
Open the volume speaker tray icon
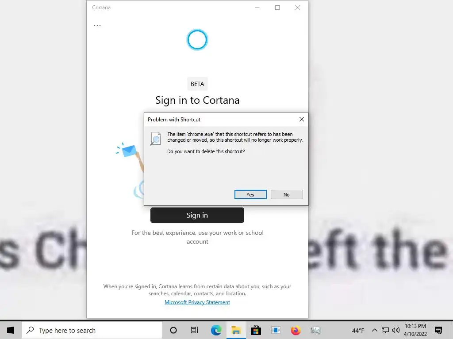396,330
